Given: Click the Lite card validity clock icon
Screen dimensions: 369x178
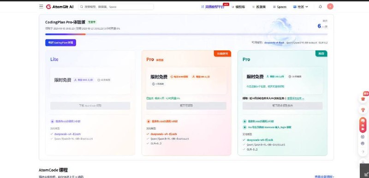Looking at the screenshot, I should pyautogui.click(x=99, y=80).
